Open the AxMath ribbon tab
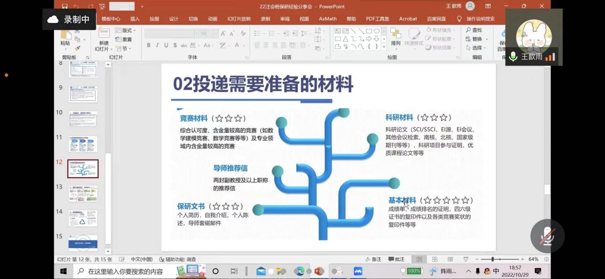Screen dimensions: 605x279 tap(328, 19)
